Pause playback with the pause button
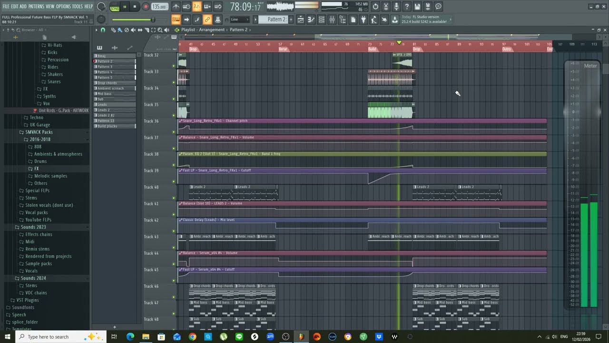 [x=125, y=7]
